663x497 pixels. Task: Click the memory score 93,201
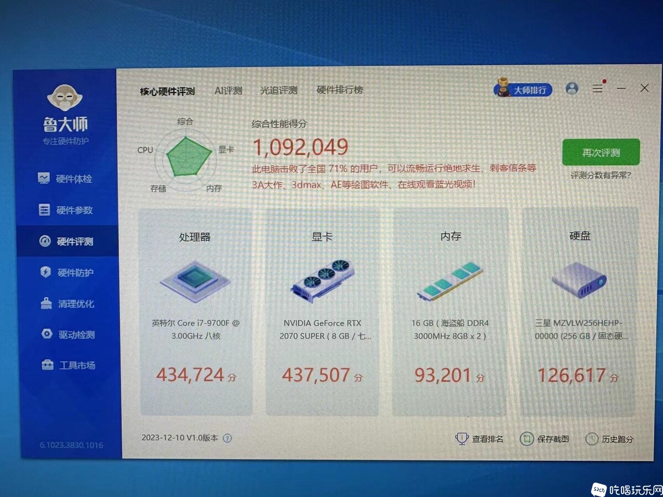pos(443,375)
